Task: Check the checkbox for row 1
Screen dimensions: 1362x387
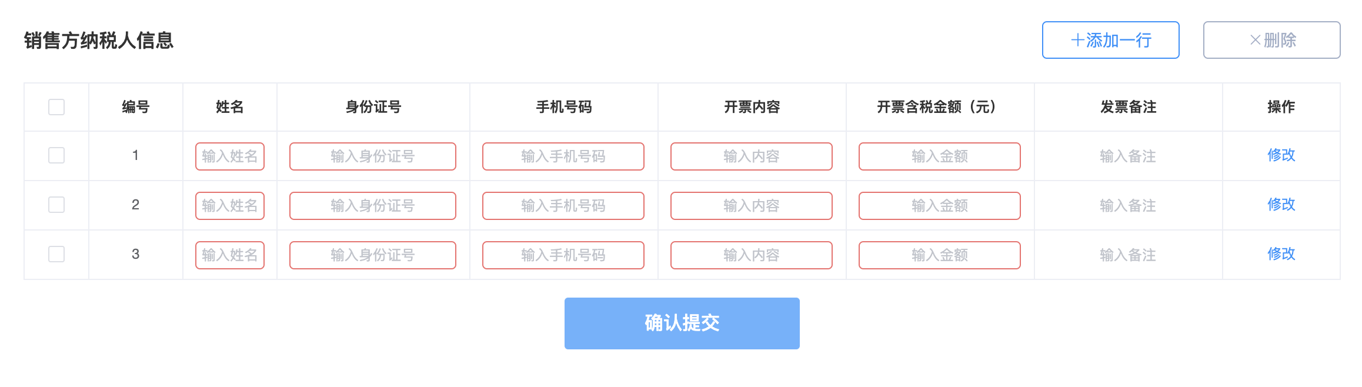Action: pyautogui.click(x=55, y=155)
